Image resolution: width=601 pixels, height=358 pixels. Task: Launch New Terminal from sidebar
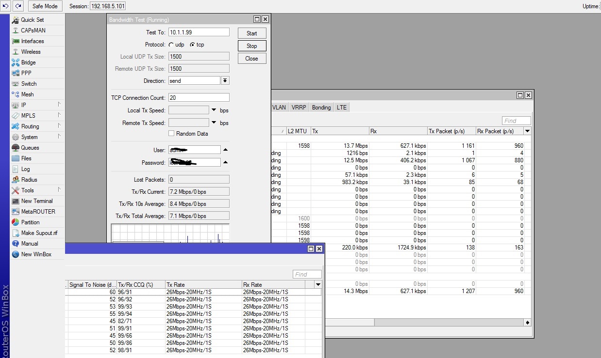[16, 201]
